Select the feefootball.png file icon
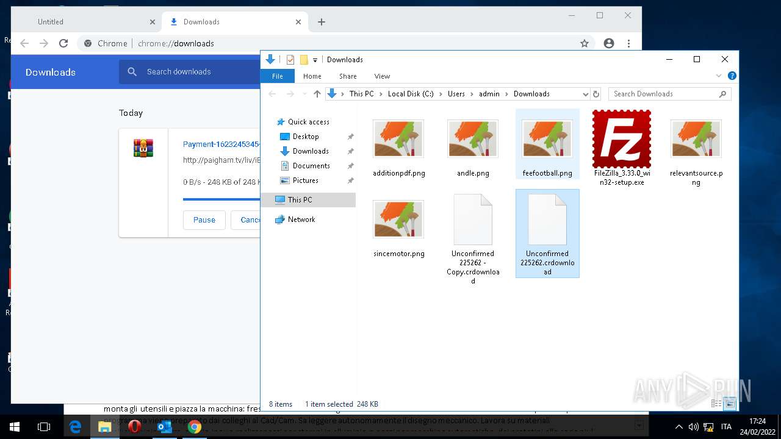781x439 pixels. 547,139
